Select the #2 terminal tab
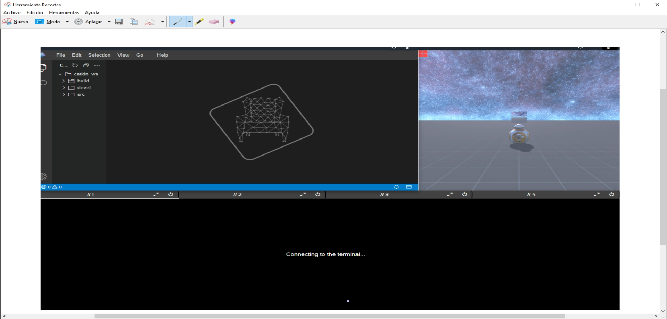 (x=237, y=194)
